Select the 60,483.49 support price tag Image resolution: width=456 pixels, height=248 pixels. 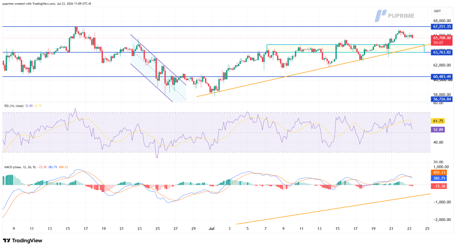click(442, 76)
